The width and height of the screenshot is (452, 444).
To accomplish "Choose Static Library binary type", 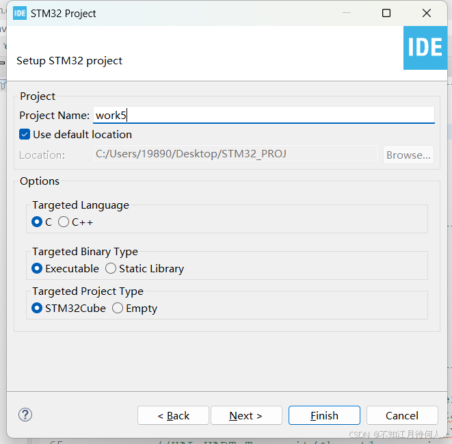I will click(x=111, y=268).
